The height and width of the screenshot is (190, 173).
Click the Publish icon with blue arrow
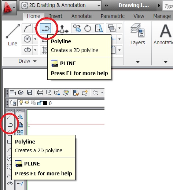click(x=57, y=93)
